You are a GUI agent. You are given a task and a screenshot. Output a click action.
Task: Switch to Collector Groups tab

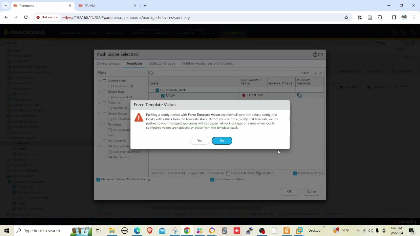point(162,63)
